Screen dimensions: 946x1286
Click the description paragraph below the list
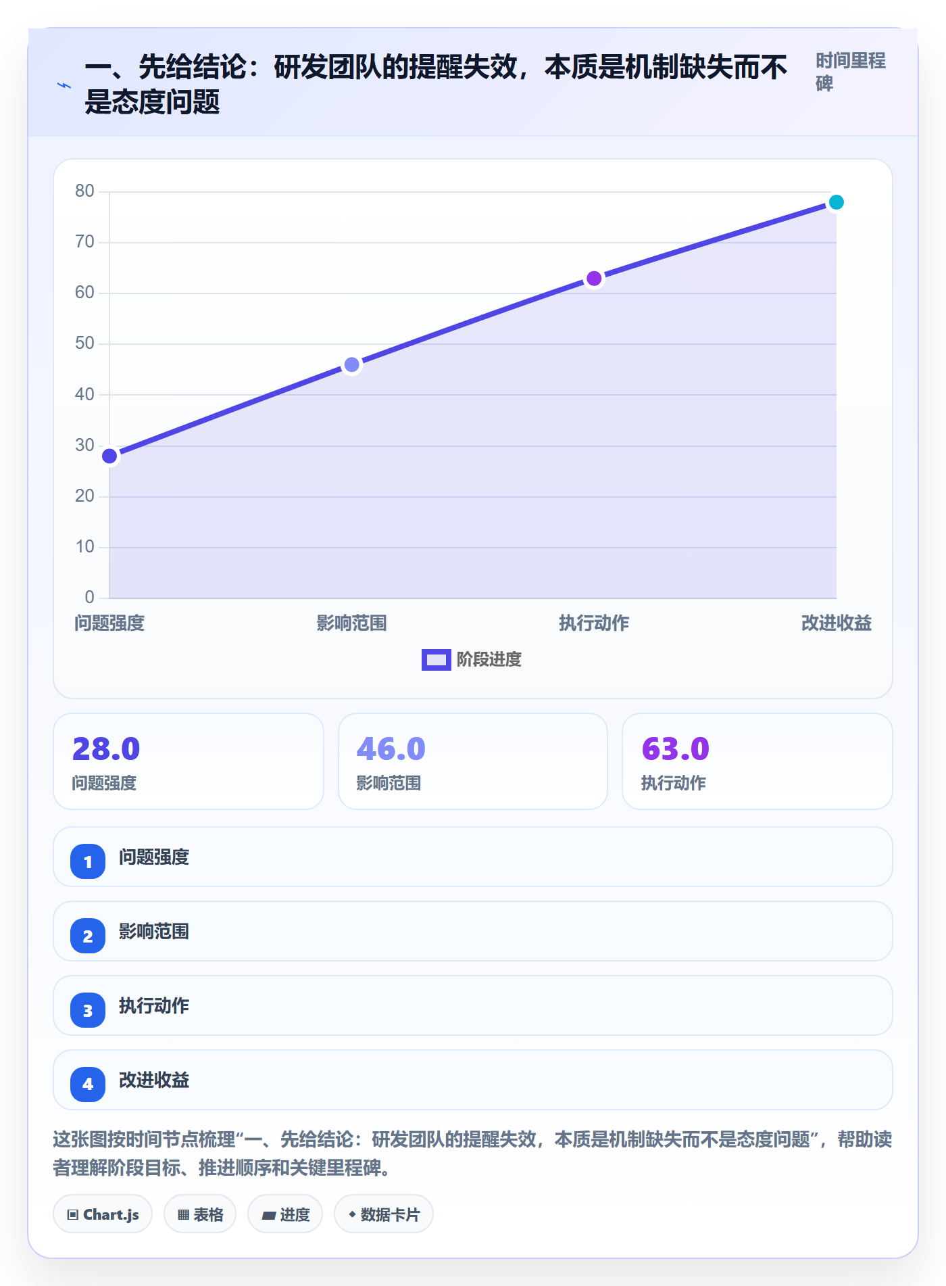[x=473, y=1153]
